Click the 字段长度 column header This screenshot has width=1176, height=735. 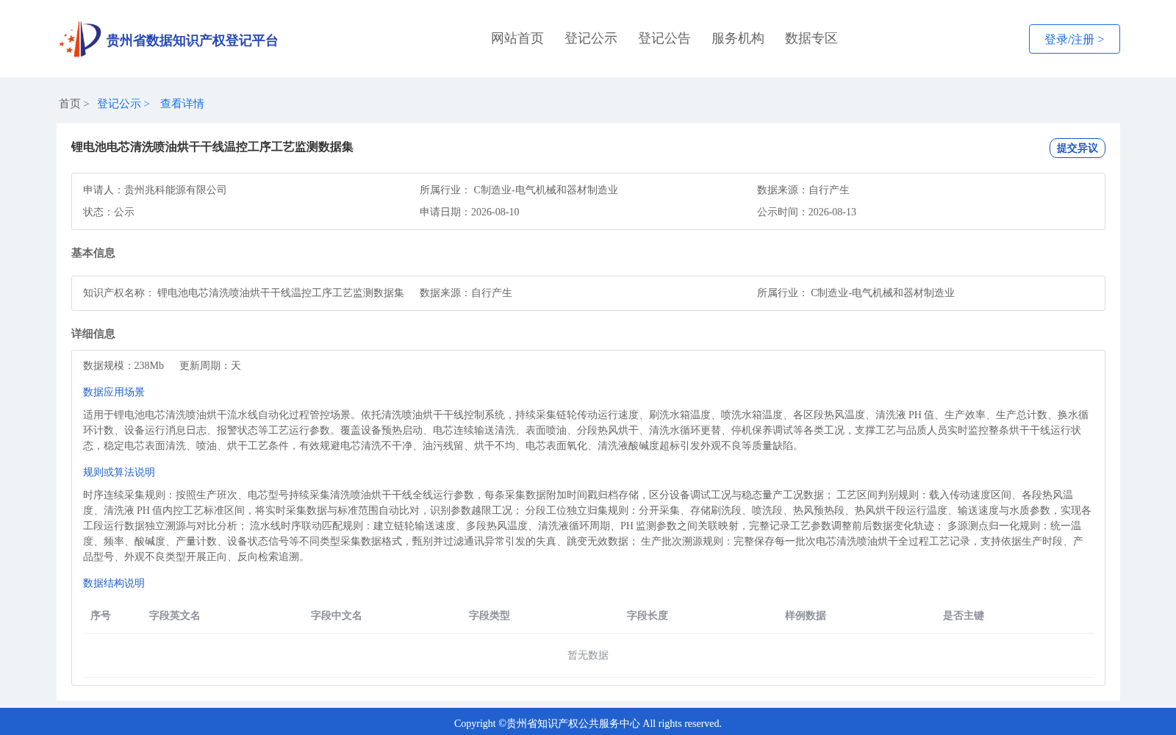(x=648, y=615)
